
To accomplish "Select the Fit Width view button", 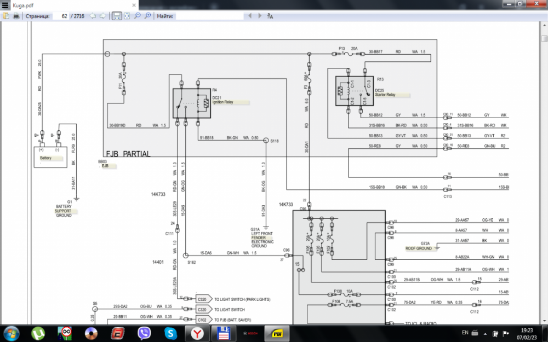I will click(117, 16).
